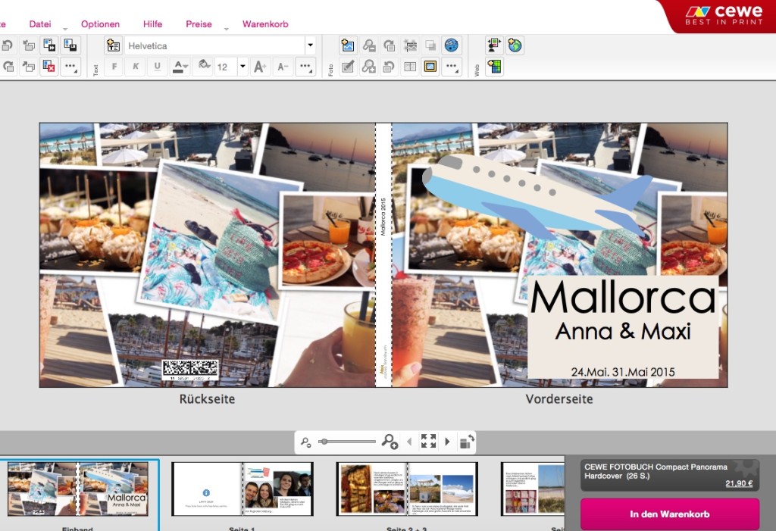Select the Seite 1 thumbnail

(x=242, y=489)
